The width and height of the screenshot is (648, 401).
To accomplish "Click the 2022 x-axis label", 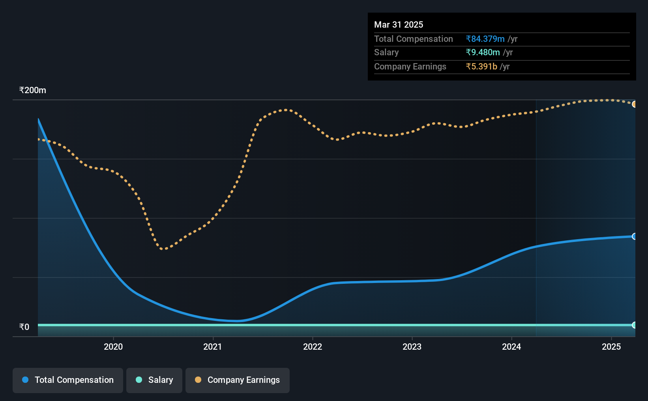I will tap(313, 347).
